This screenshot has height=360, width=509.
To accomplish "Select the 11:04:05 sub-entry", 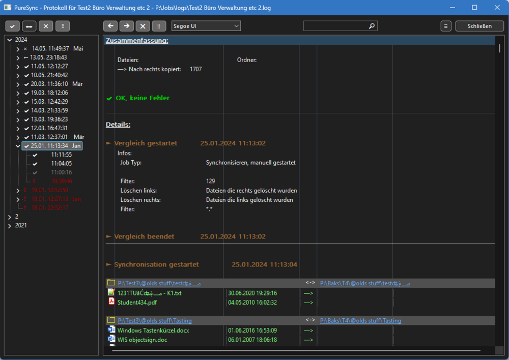I will [62, 163].
